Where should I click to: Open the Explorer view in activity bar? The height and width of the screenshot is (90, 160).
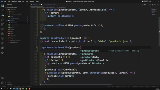pos(2,5)
